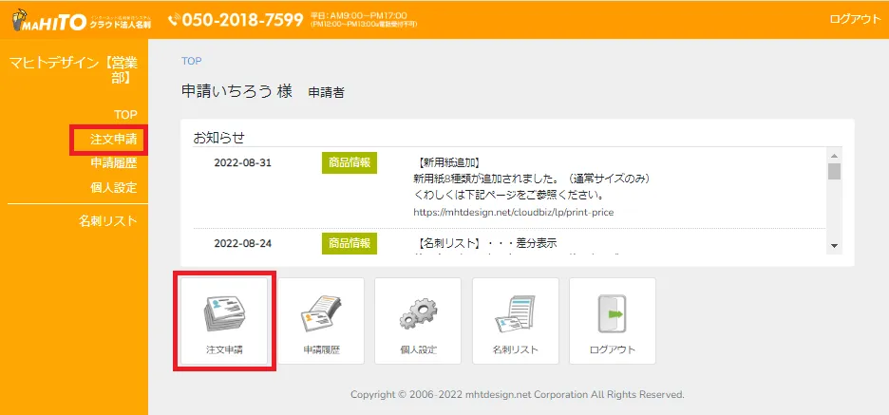889x415 pixels.
Task: Open 名刺リスト in the sidebar menu
Action: (107, 221)
